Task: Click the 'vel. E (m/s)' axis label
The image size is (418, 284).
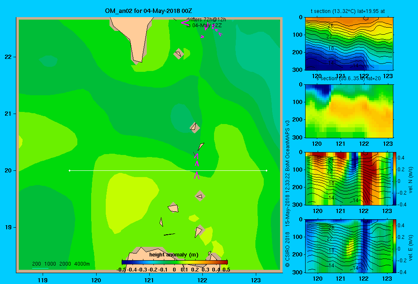Action: click(x=410, y=248)
